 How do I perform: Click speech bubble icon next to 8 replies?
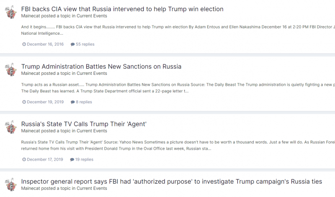(72, 102)
